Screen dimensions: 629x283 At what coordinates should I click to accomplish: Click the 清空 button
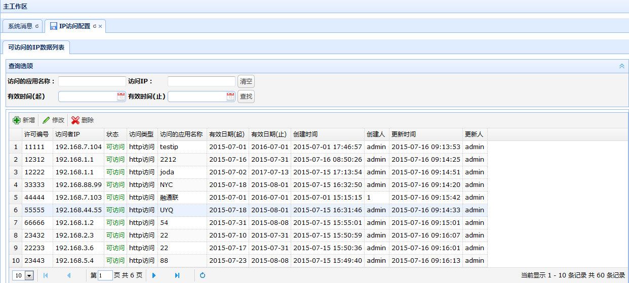coord(246,81)
